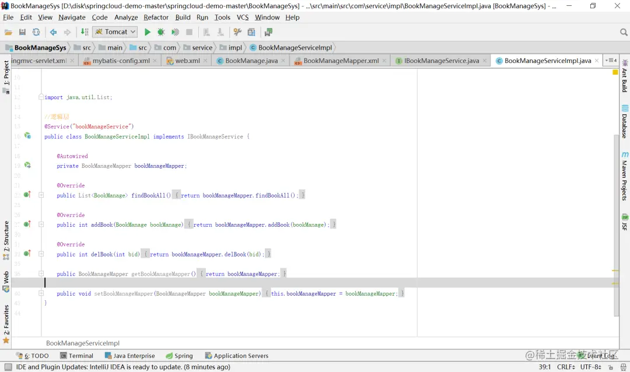Open the Database tool window
Image resolution: width=630 pixels, height=372 pixels.
(x=624, y=121)
